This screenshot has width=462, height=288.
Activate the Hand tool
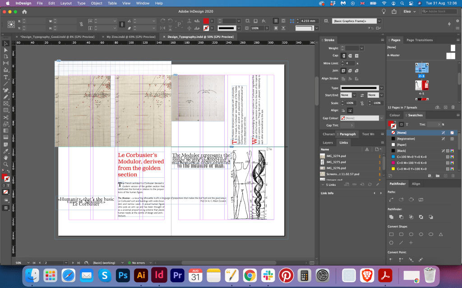[6, 157]
